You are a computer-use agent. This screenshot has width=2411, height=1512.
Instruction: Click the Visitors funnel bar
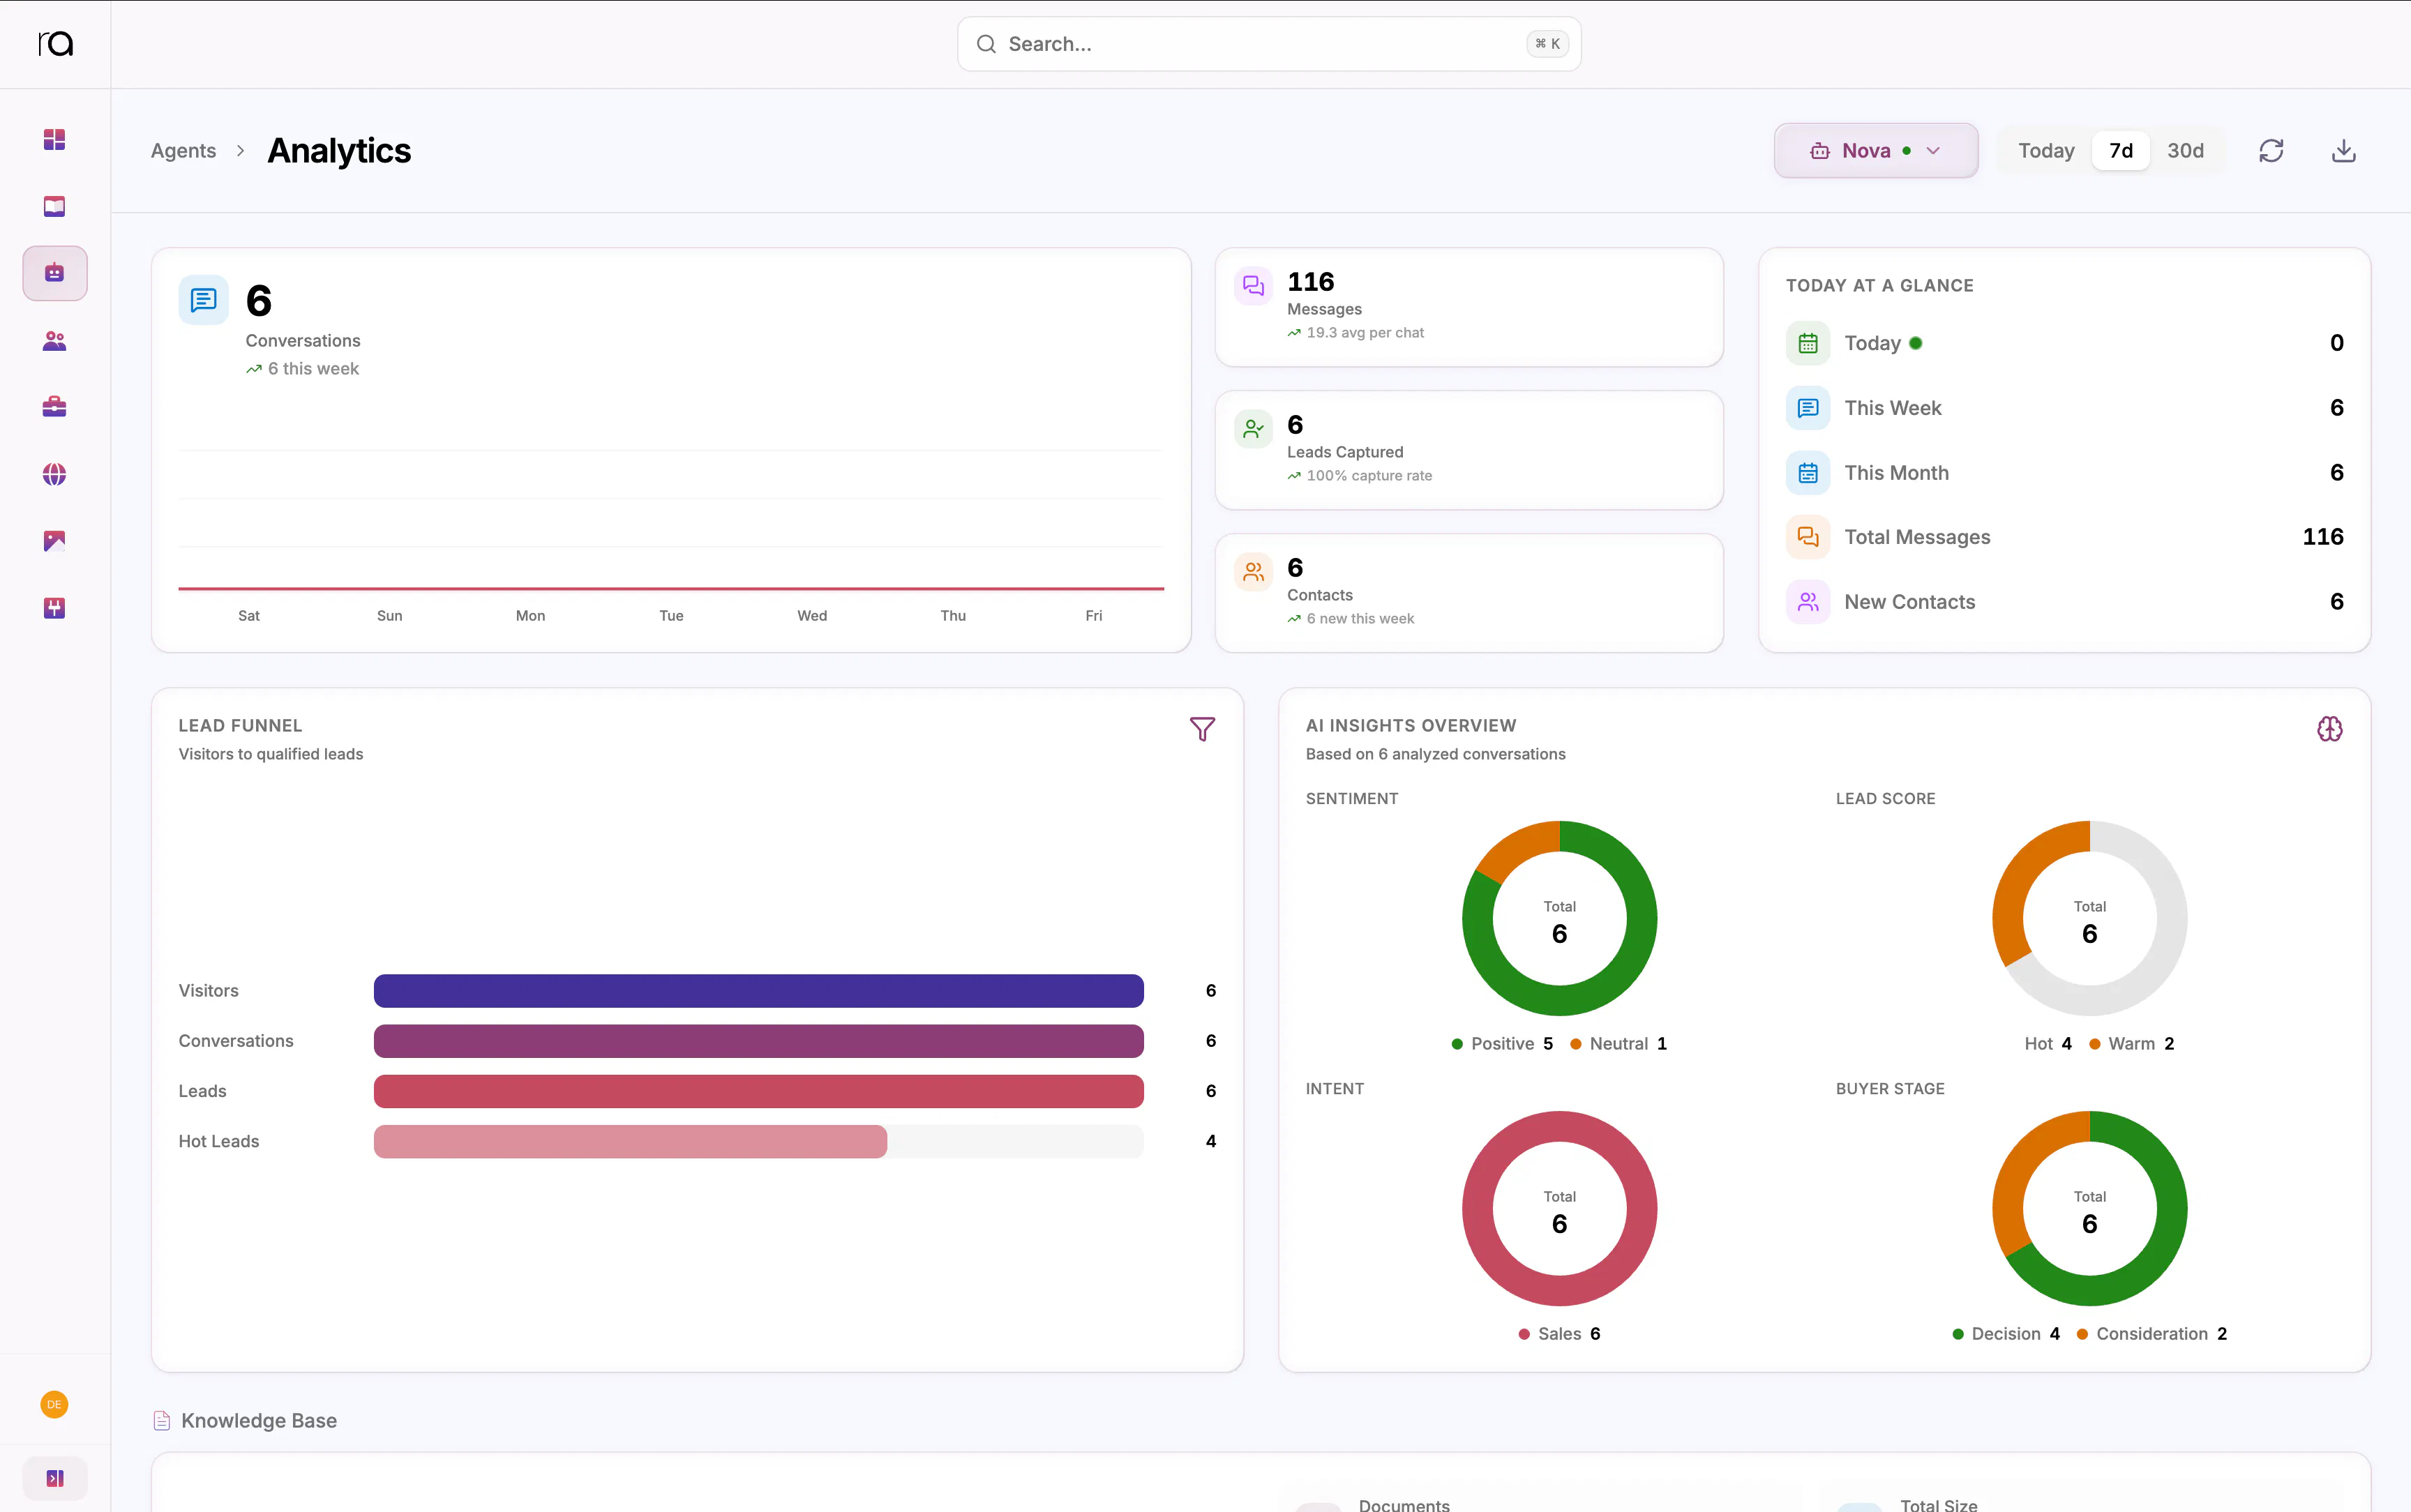point(759,991)
